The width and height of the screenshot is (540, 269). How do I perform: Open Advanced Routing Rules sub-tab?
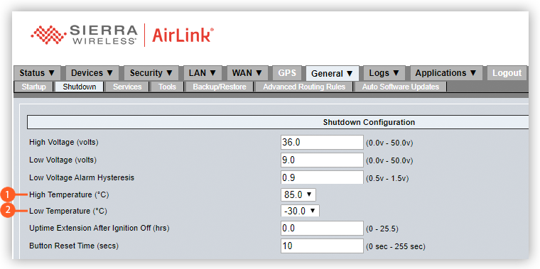pyautogui.click(x=304, y=87)
